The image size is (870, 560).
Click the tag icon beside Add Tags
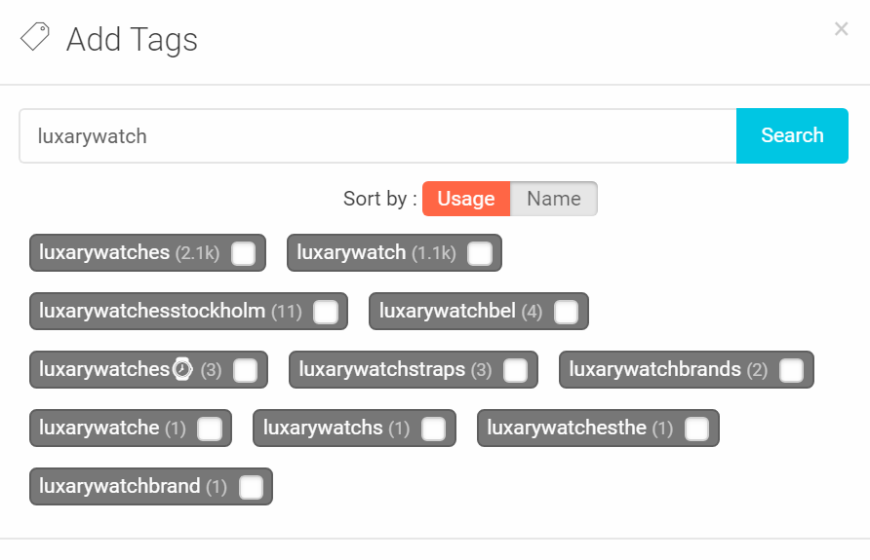click(34, 38)
